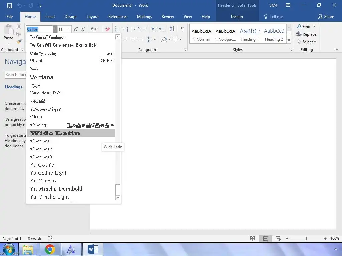Click the Undo arrow icon
This screenshot has width=342, height=256.
19,5
